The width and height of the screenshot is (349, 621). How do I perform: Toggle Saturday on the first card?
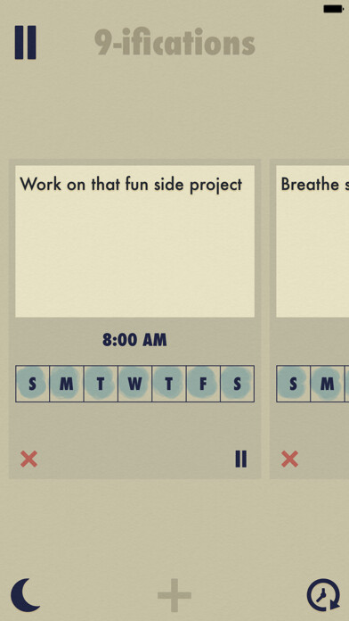237,384
